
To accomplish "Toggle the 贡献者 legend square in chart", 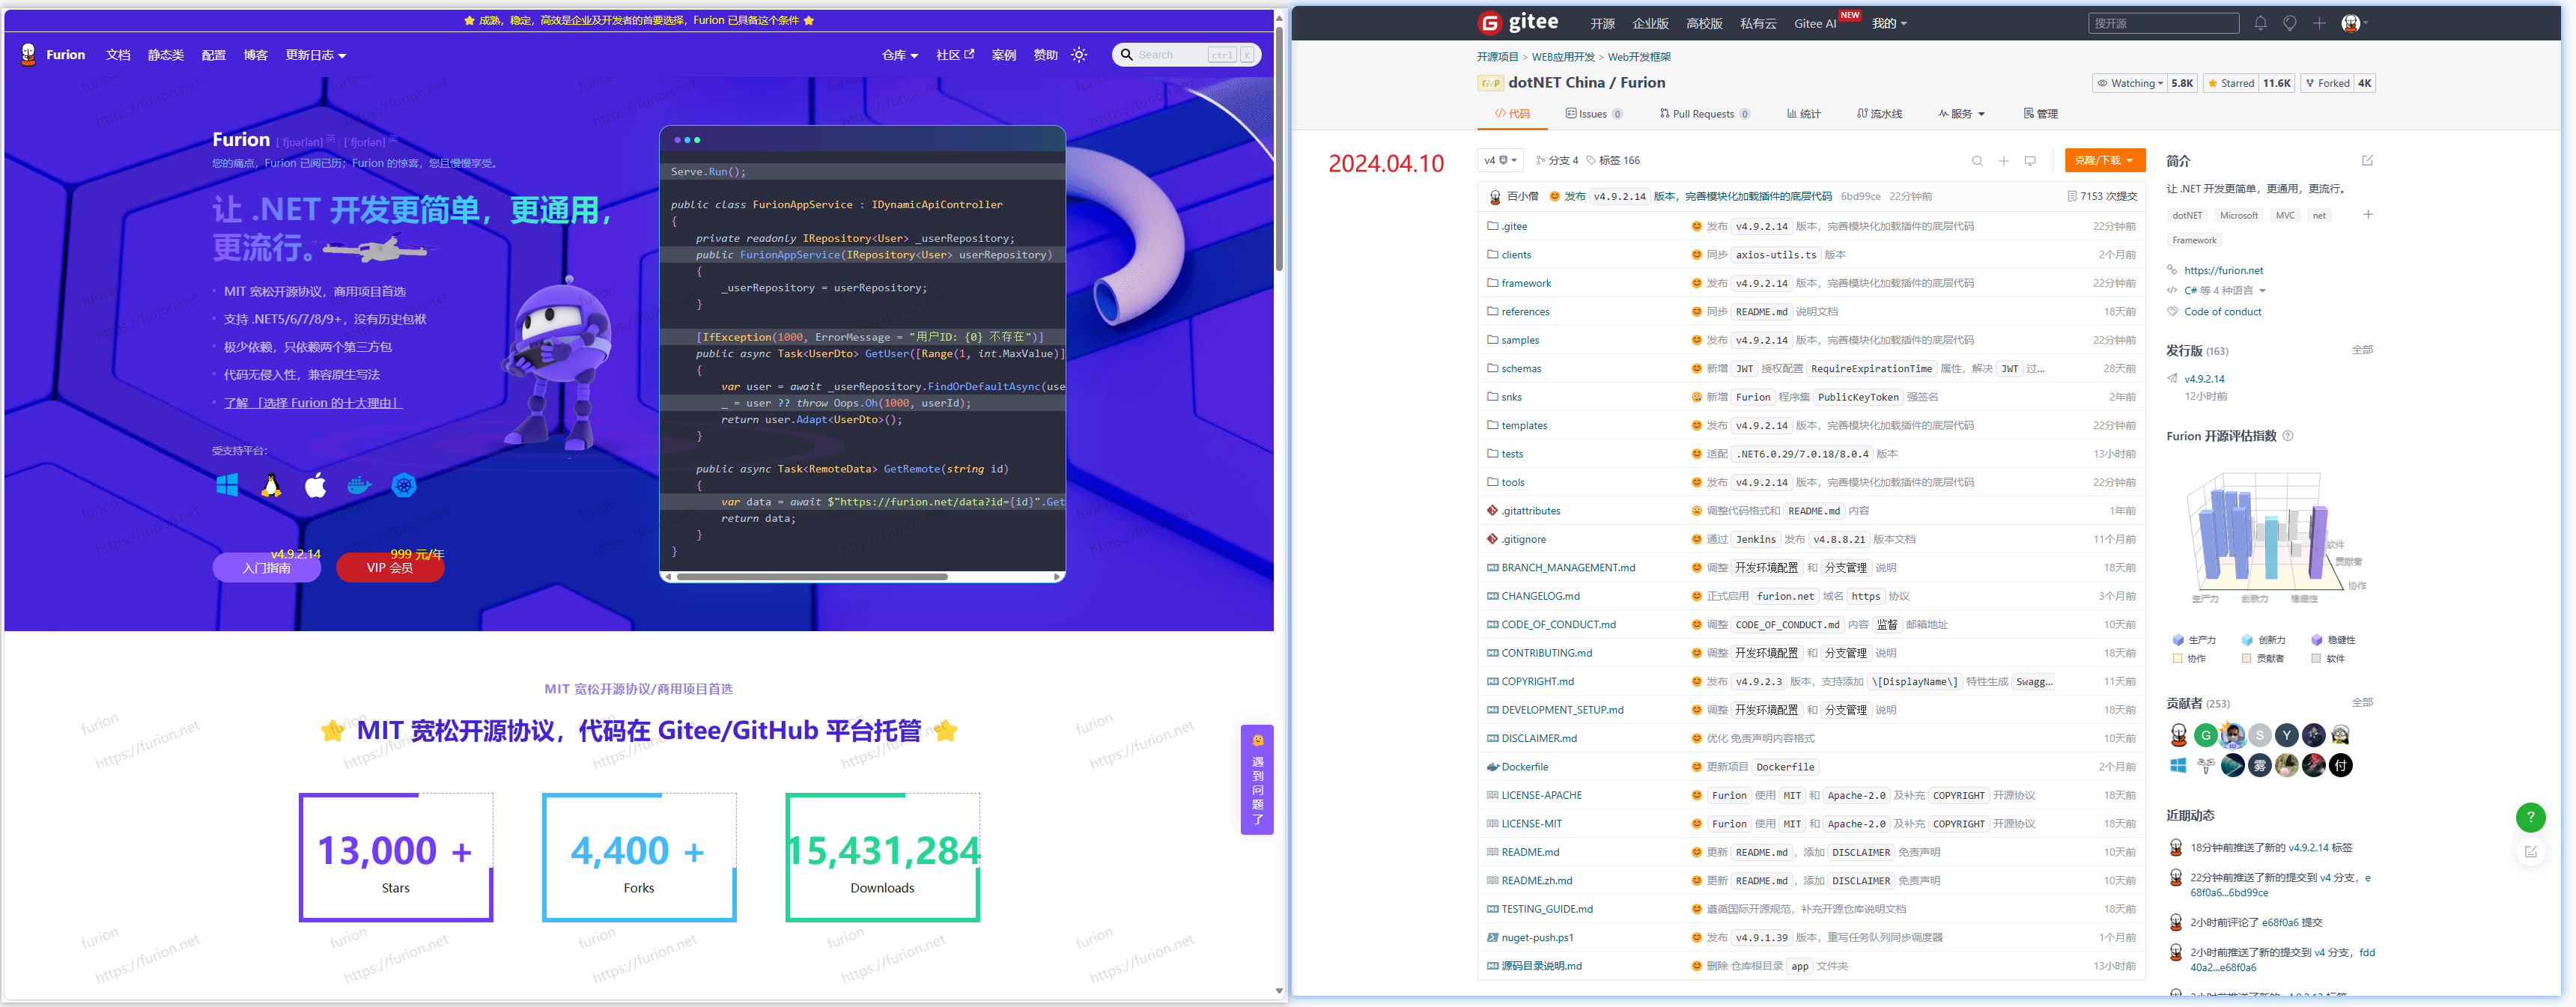I will 2246,658.
